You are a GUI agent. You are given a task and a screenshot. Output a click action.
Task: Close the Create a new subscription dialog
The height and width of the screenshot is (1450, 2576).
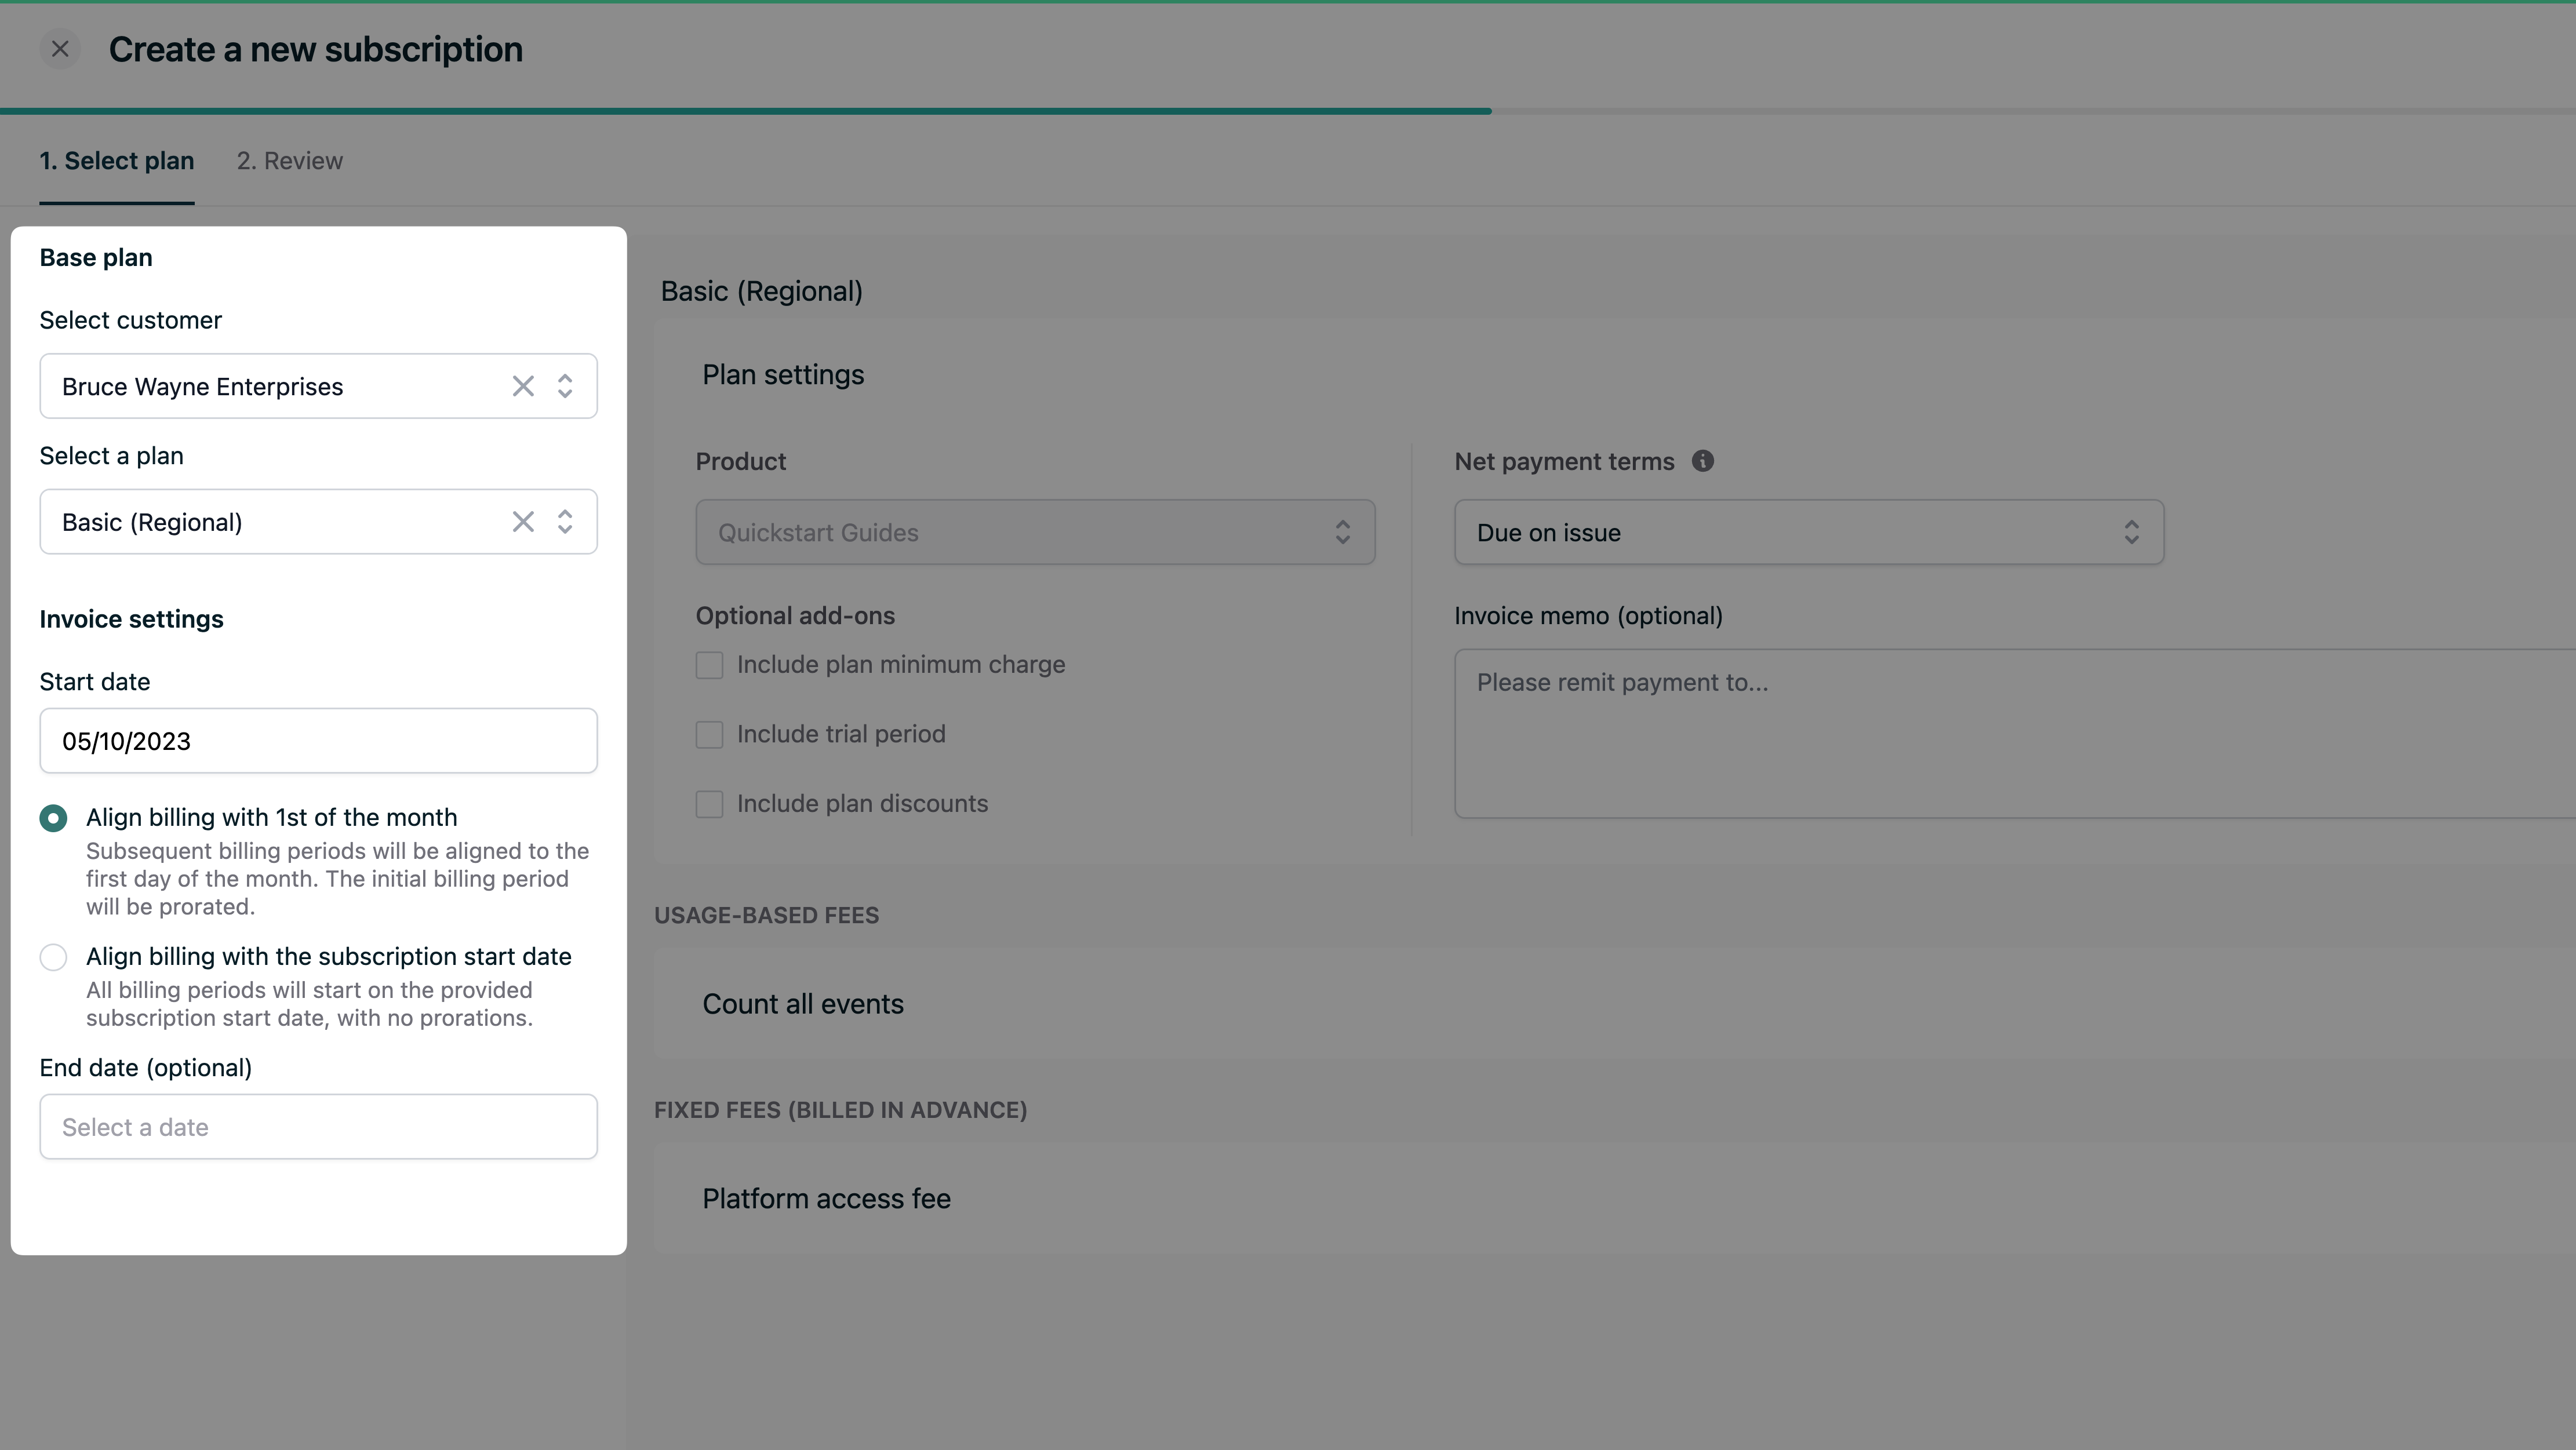tap(60, 49)
